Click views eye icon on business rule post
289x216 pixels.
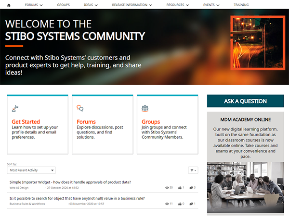[x=167, y=204]
